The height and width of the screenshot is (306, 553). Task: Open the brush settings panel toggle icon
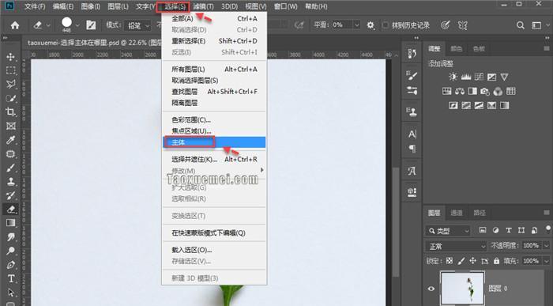[91, 25]
